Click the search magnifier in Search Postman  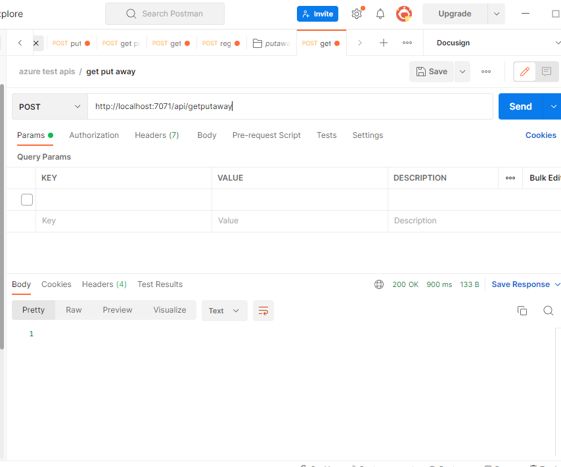(x=131, y=14)
